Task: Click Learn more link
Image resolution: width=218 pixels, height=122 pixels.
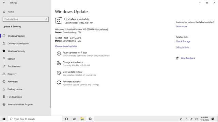Action: tap(182, 26)
